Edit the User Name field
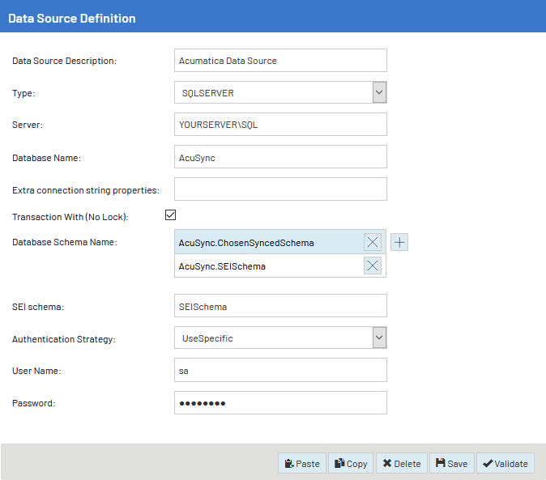 pyautogui.click(x=280, y=370)
